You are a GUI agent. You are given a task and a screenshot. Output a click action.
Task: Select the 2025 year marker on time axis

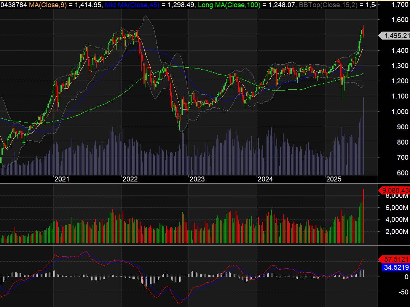coord(333,179)
